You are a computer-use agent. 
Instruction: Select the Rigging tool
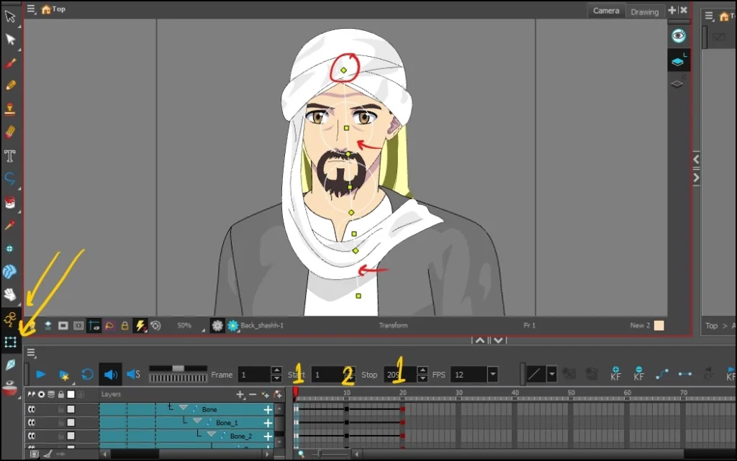[x=10, y=319]
